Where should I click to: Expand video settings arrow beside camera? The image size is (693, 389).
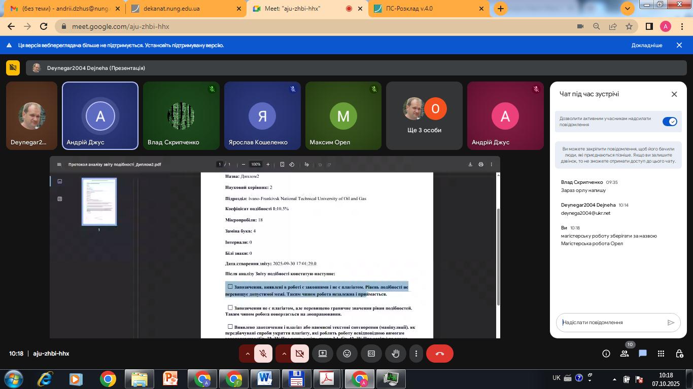284,354
